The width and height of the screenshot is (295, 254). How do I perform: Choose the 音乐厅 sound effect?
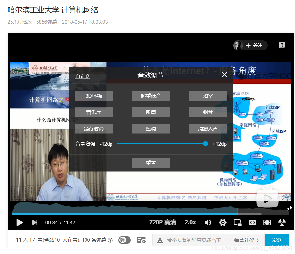tap(94, 112)
